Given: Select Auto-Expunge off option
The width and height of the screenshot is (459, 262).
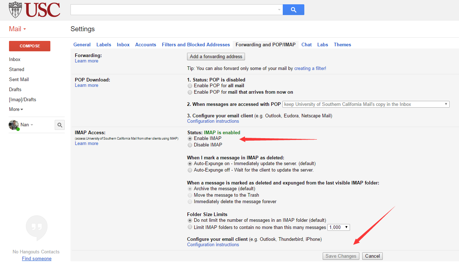Looking at the screenshot, I should (x=190, y=170).
